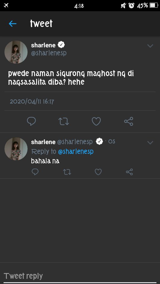Tap the 2020/04/11 16:17 timestamp
Viewport: 160px width, 284px height.
tap(32, 101)
